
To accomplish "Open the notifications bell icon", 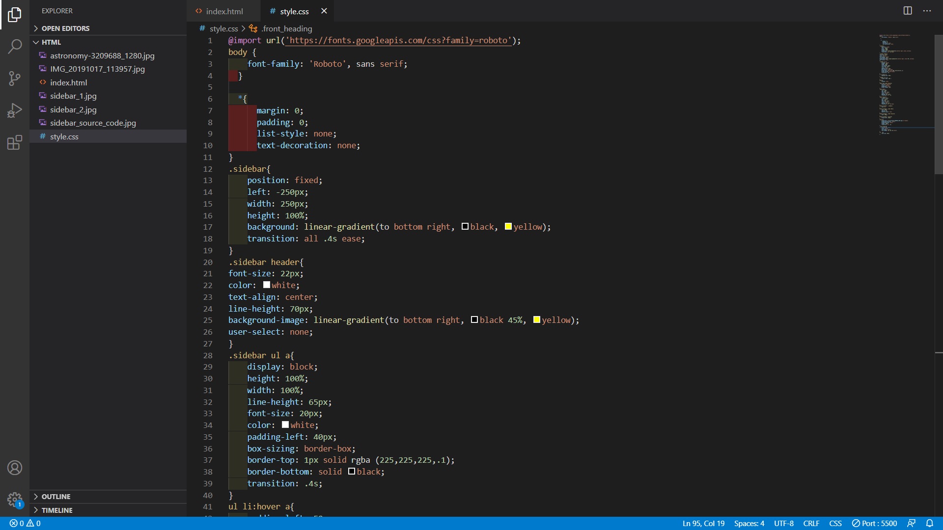I will point(929,524).
